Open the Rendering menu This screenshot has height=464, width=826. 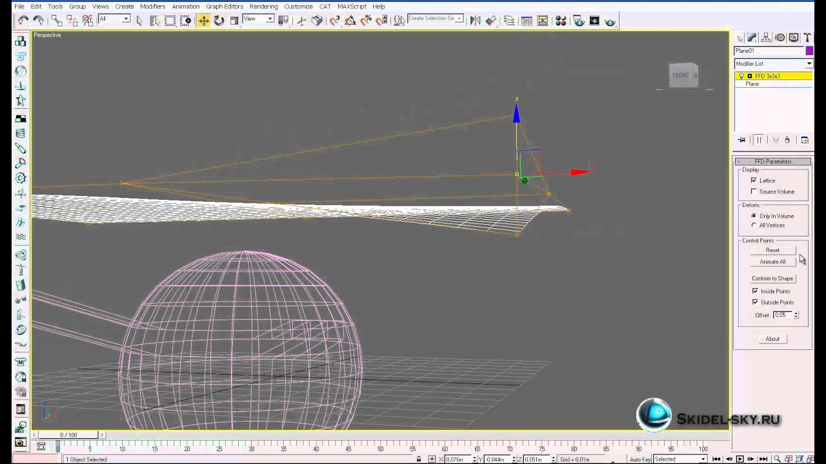[263, 6]
